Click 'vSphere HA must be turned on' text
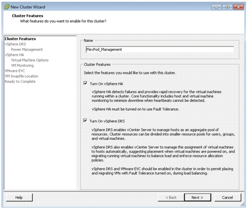 point(135,109)
